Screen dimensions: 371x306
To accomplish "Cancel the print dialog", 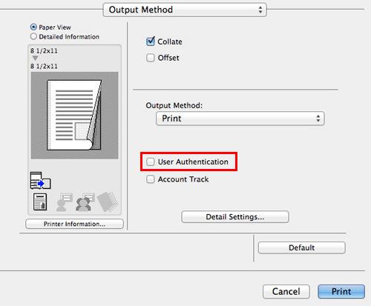I will point(286,291).
